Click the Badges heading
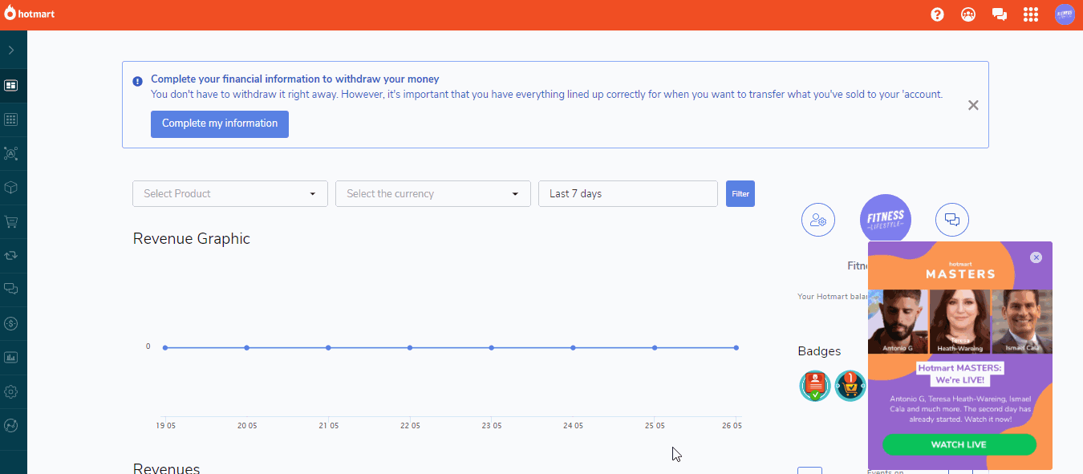The width and height of the screenshot is (1083, 474). tap(819, 351)
